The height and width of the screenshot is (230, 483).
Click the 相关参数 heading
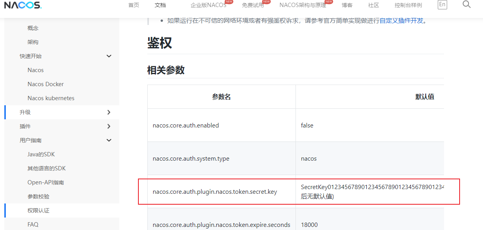[166, 70]
